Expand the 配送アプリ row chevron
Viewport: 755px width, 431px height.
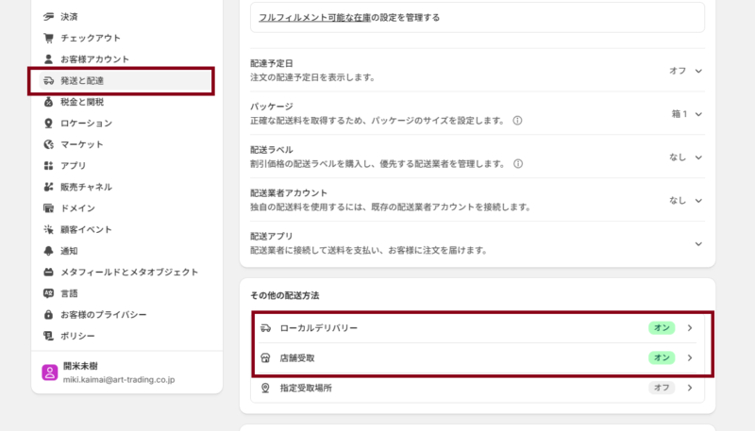(698, 244)
